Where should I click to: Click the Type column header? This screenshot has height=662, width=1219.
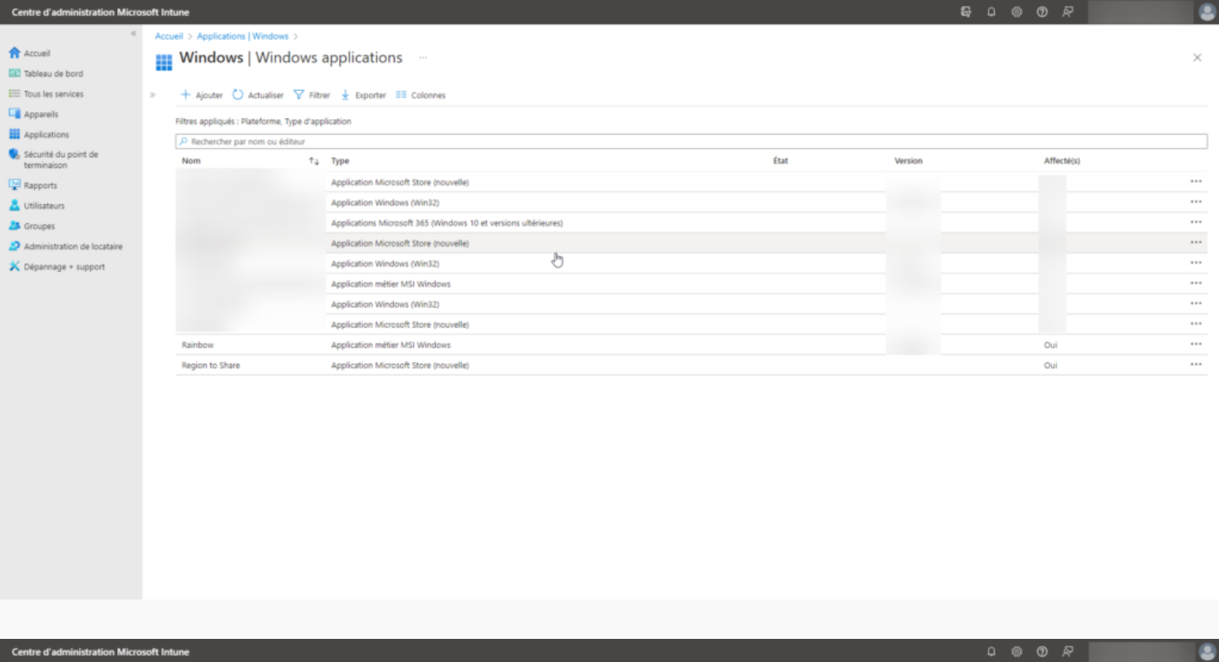(340, 161)
